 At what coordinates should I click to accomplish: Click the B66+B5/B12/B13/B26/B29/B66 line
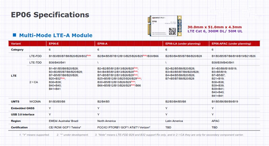tap(119, 85)
